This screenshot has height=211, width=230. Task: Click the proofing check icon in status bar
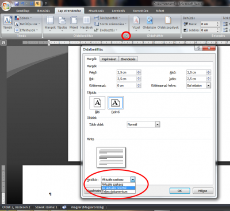pos(64,207)
